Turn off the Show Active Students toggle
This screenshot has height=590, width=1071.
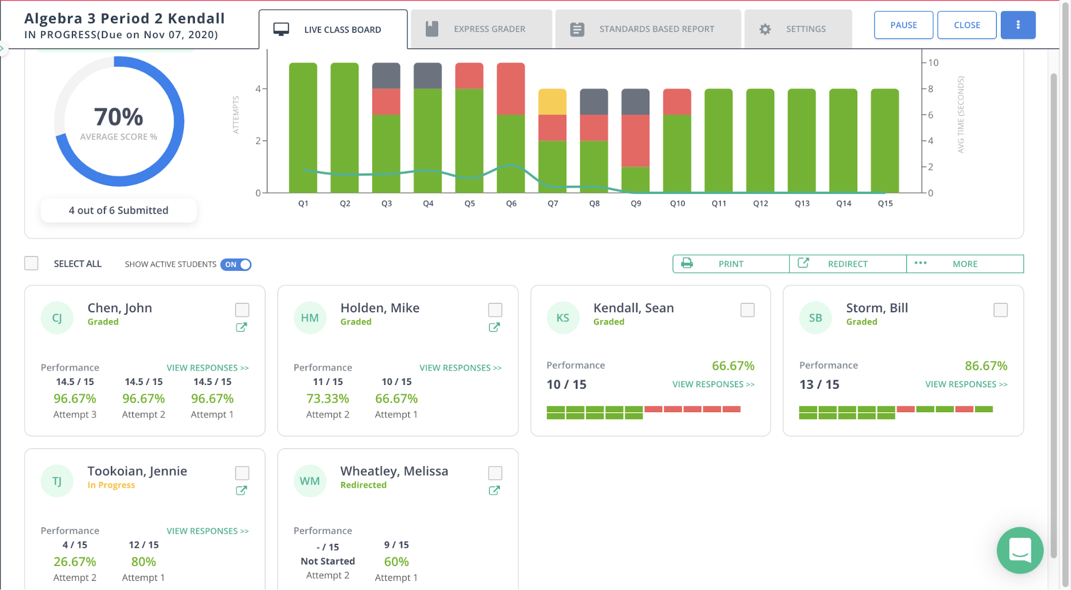pos(236,264)
